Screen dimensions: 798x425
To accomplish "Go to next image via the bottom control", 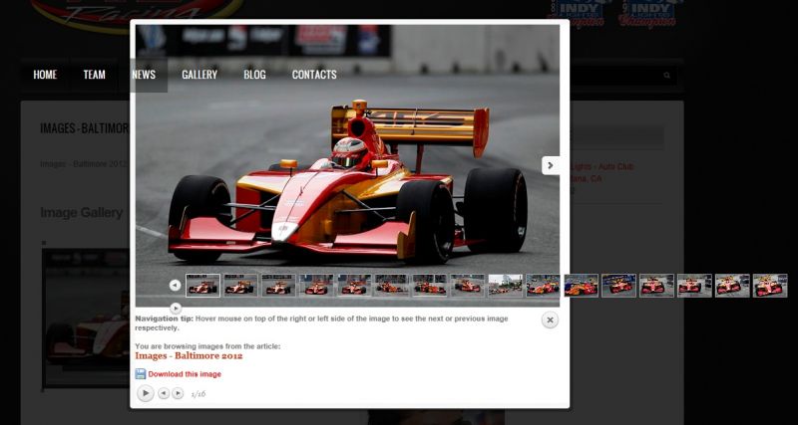I will pos(178,393).
